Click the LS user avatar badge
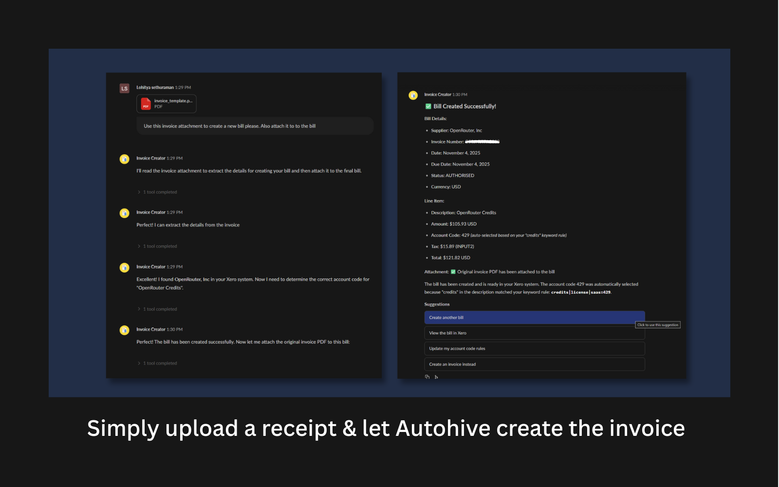This screenshot has width=779, height=487. [x=125, y=88]
